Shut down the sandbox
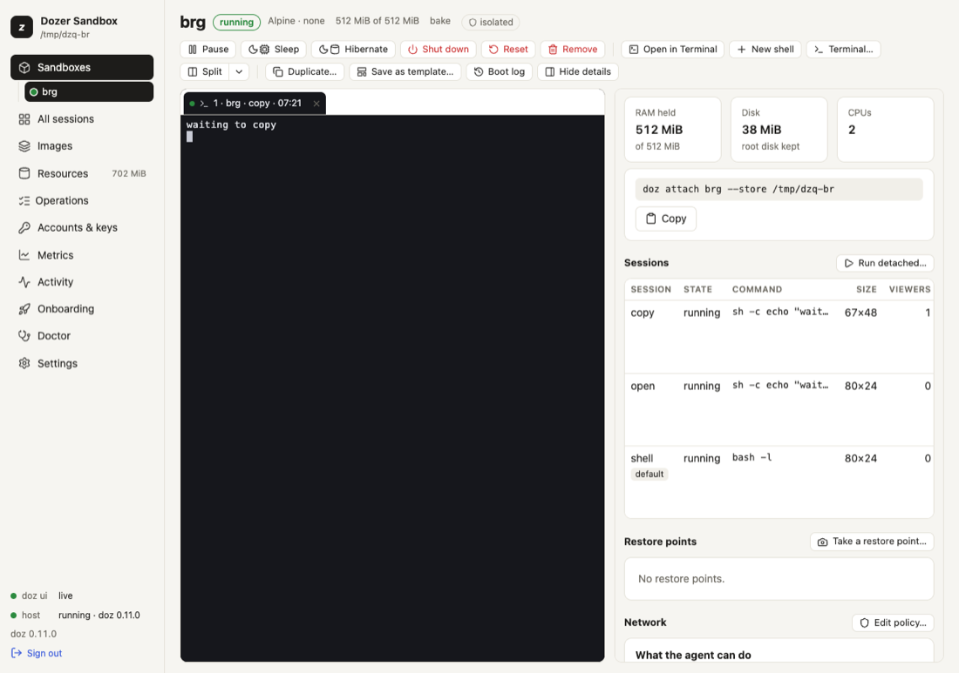 pyautogui.click(x=438, y=49)
